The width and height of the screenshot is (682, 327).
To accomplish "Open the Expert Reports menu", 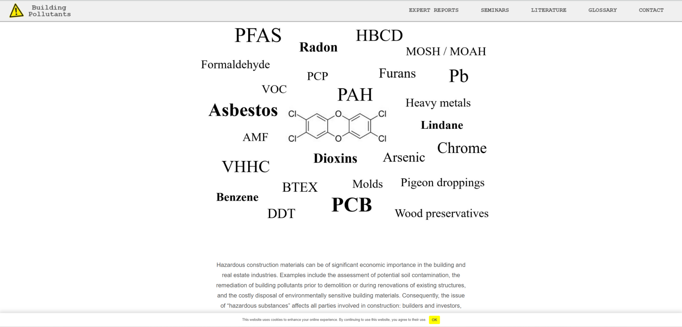I will (433, 10).
